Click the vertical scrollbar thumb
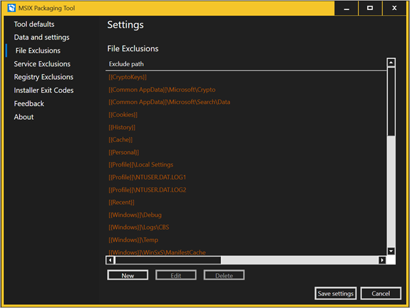410x308 pixels. (391, 101)
